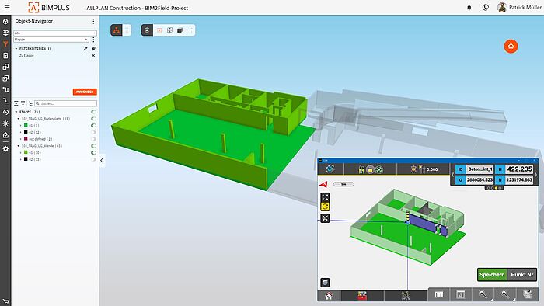544x306 pixels.
Task: Select the solid cube display mode icon
Action: coord(180,30)
